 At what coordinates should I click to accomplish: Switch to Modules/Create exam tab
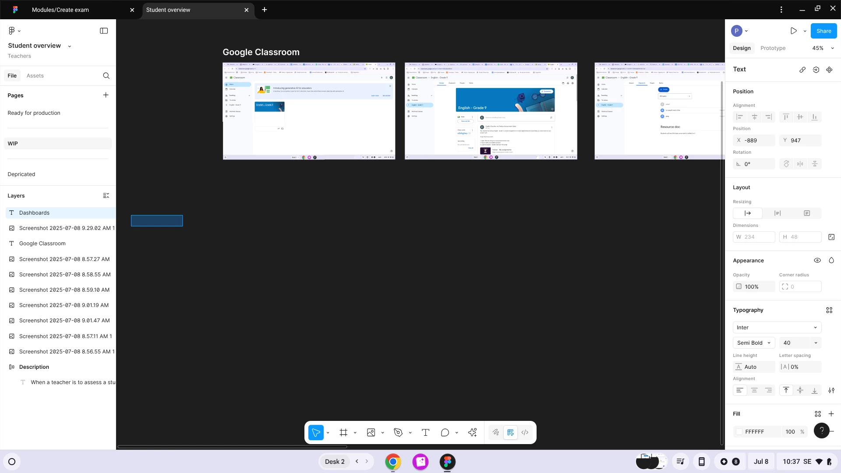pos(60,10)
